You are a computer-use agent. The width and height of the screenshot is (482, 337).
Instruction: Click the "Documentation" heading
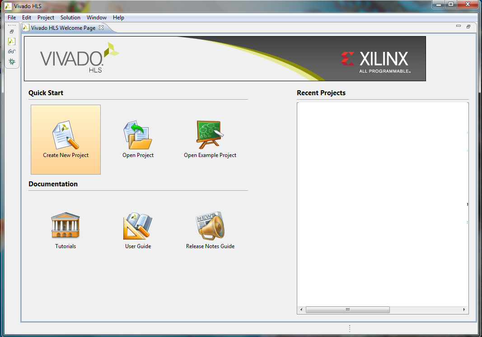pyautogui.click(x=53, y=184)
